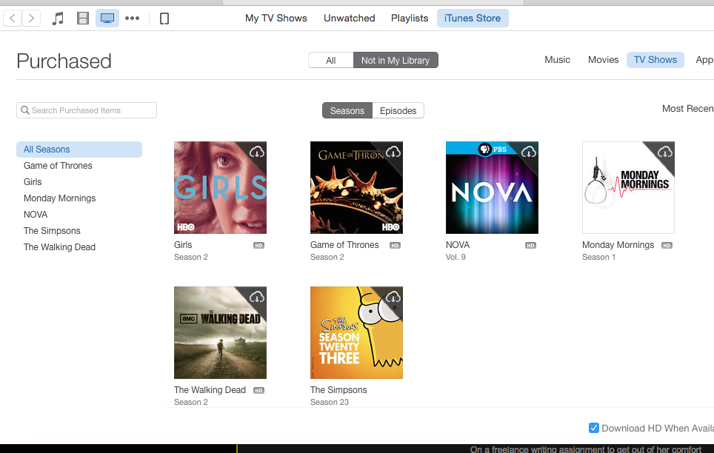Select the TV Shows monitor icon

[x=107, y=19]
